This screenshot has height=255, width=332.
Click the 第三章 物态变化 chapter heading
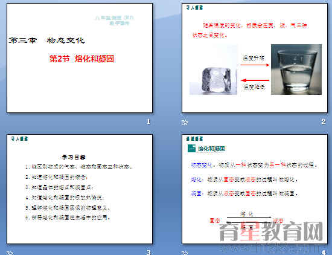tap(47, 40)
